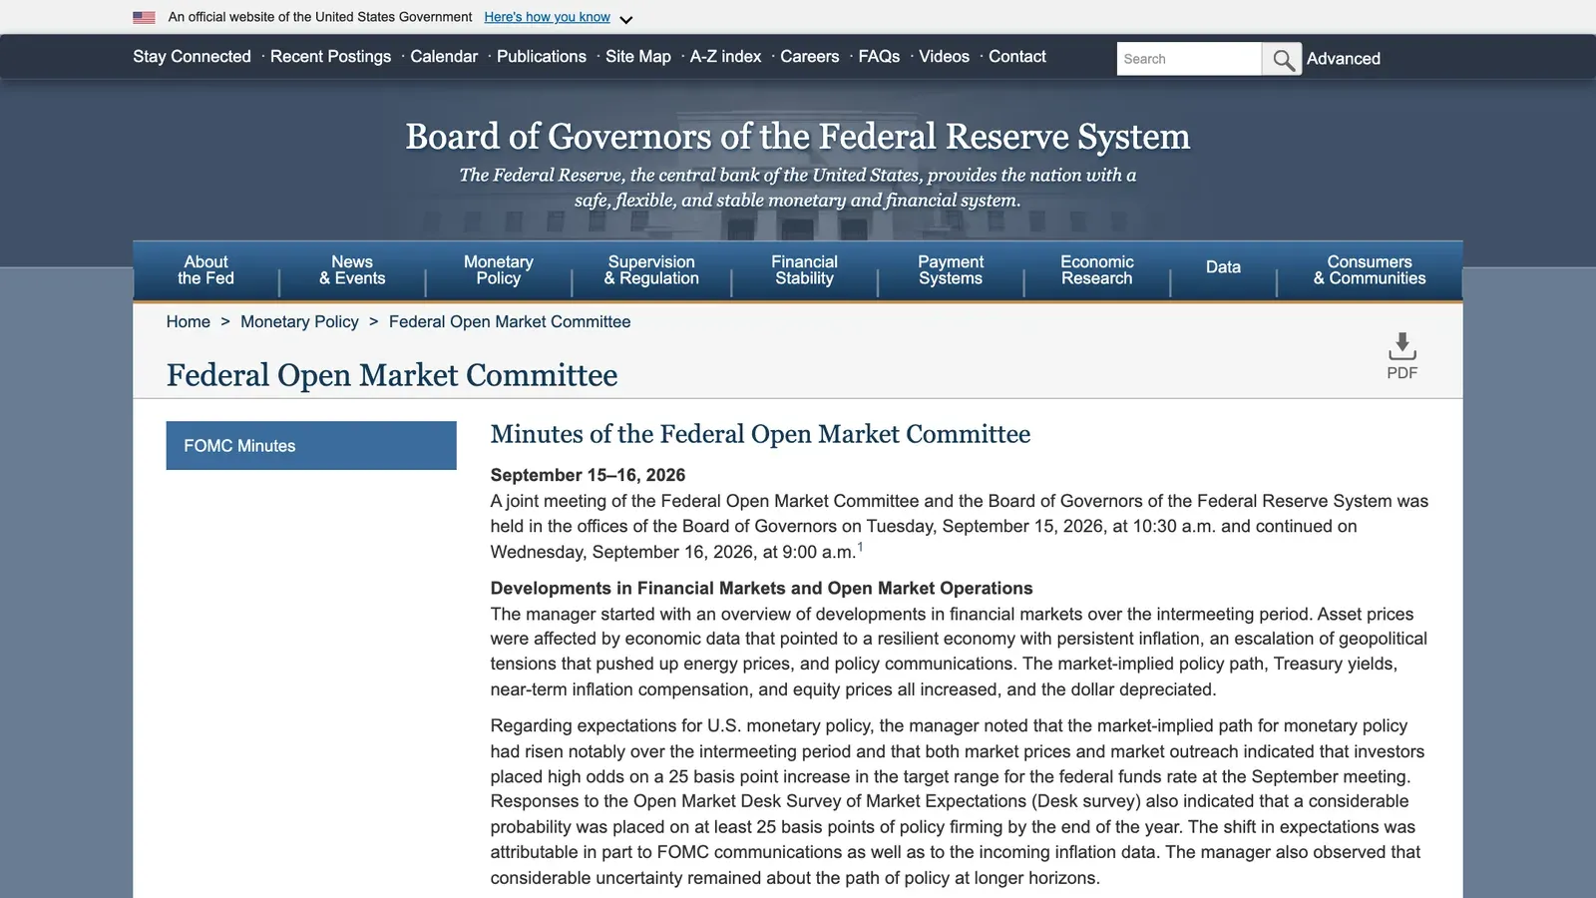1596x898 pixels.
Task: Click the US flag icon
Action: [144, 18]
